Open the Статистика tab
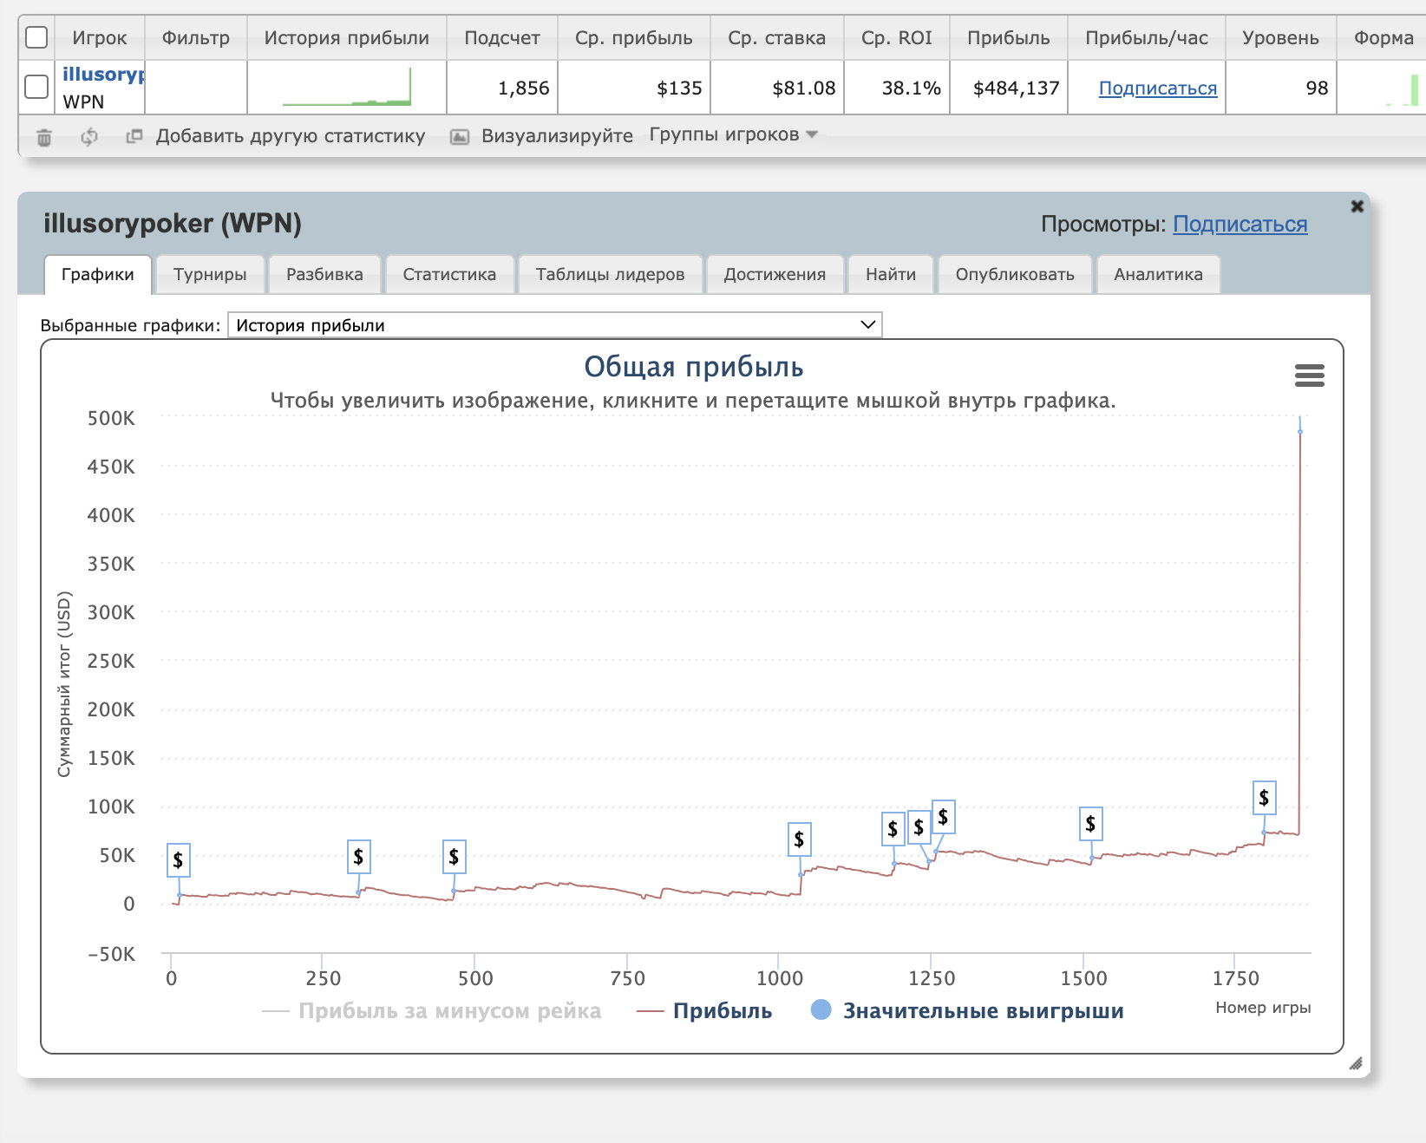1426x1143 pixels. pyautogui.click(x=449, y=275)
